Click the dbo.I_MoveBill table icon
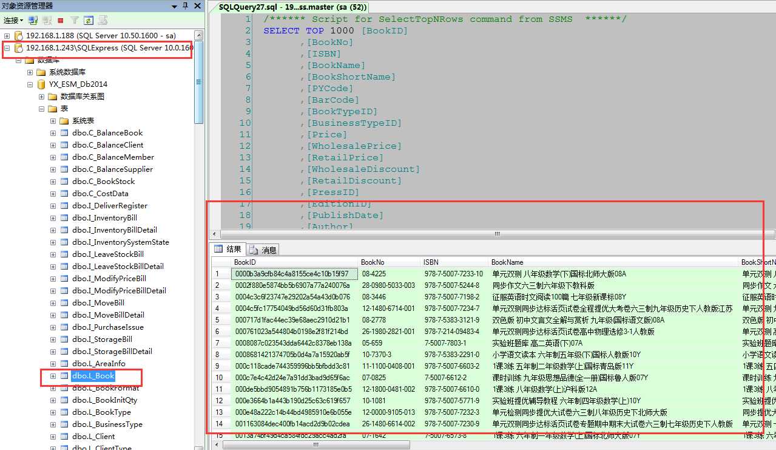 pyautogui.click(x=64, y=303)
